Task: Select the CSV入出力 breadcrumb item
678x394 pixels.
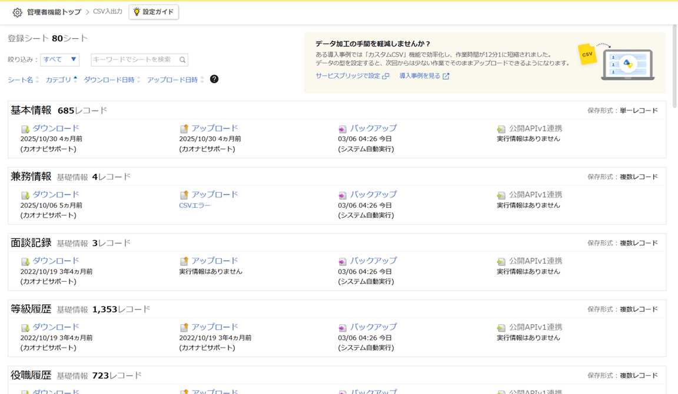Action: (108, 12)
